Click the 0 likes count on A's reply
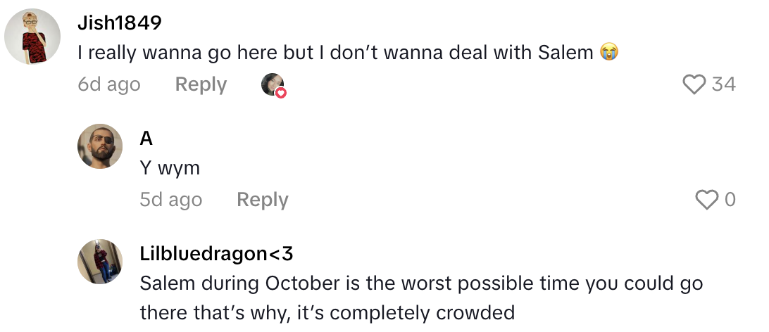This screenshot has height=332, width=769. (730, 200)
